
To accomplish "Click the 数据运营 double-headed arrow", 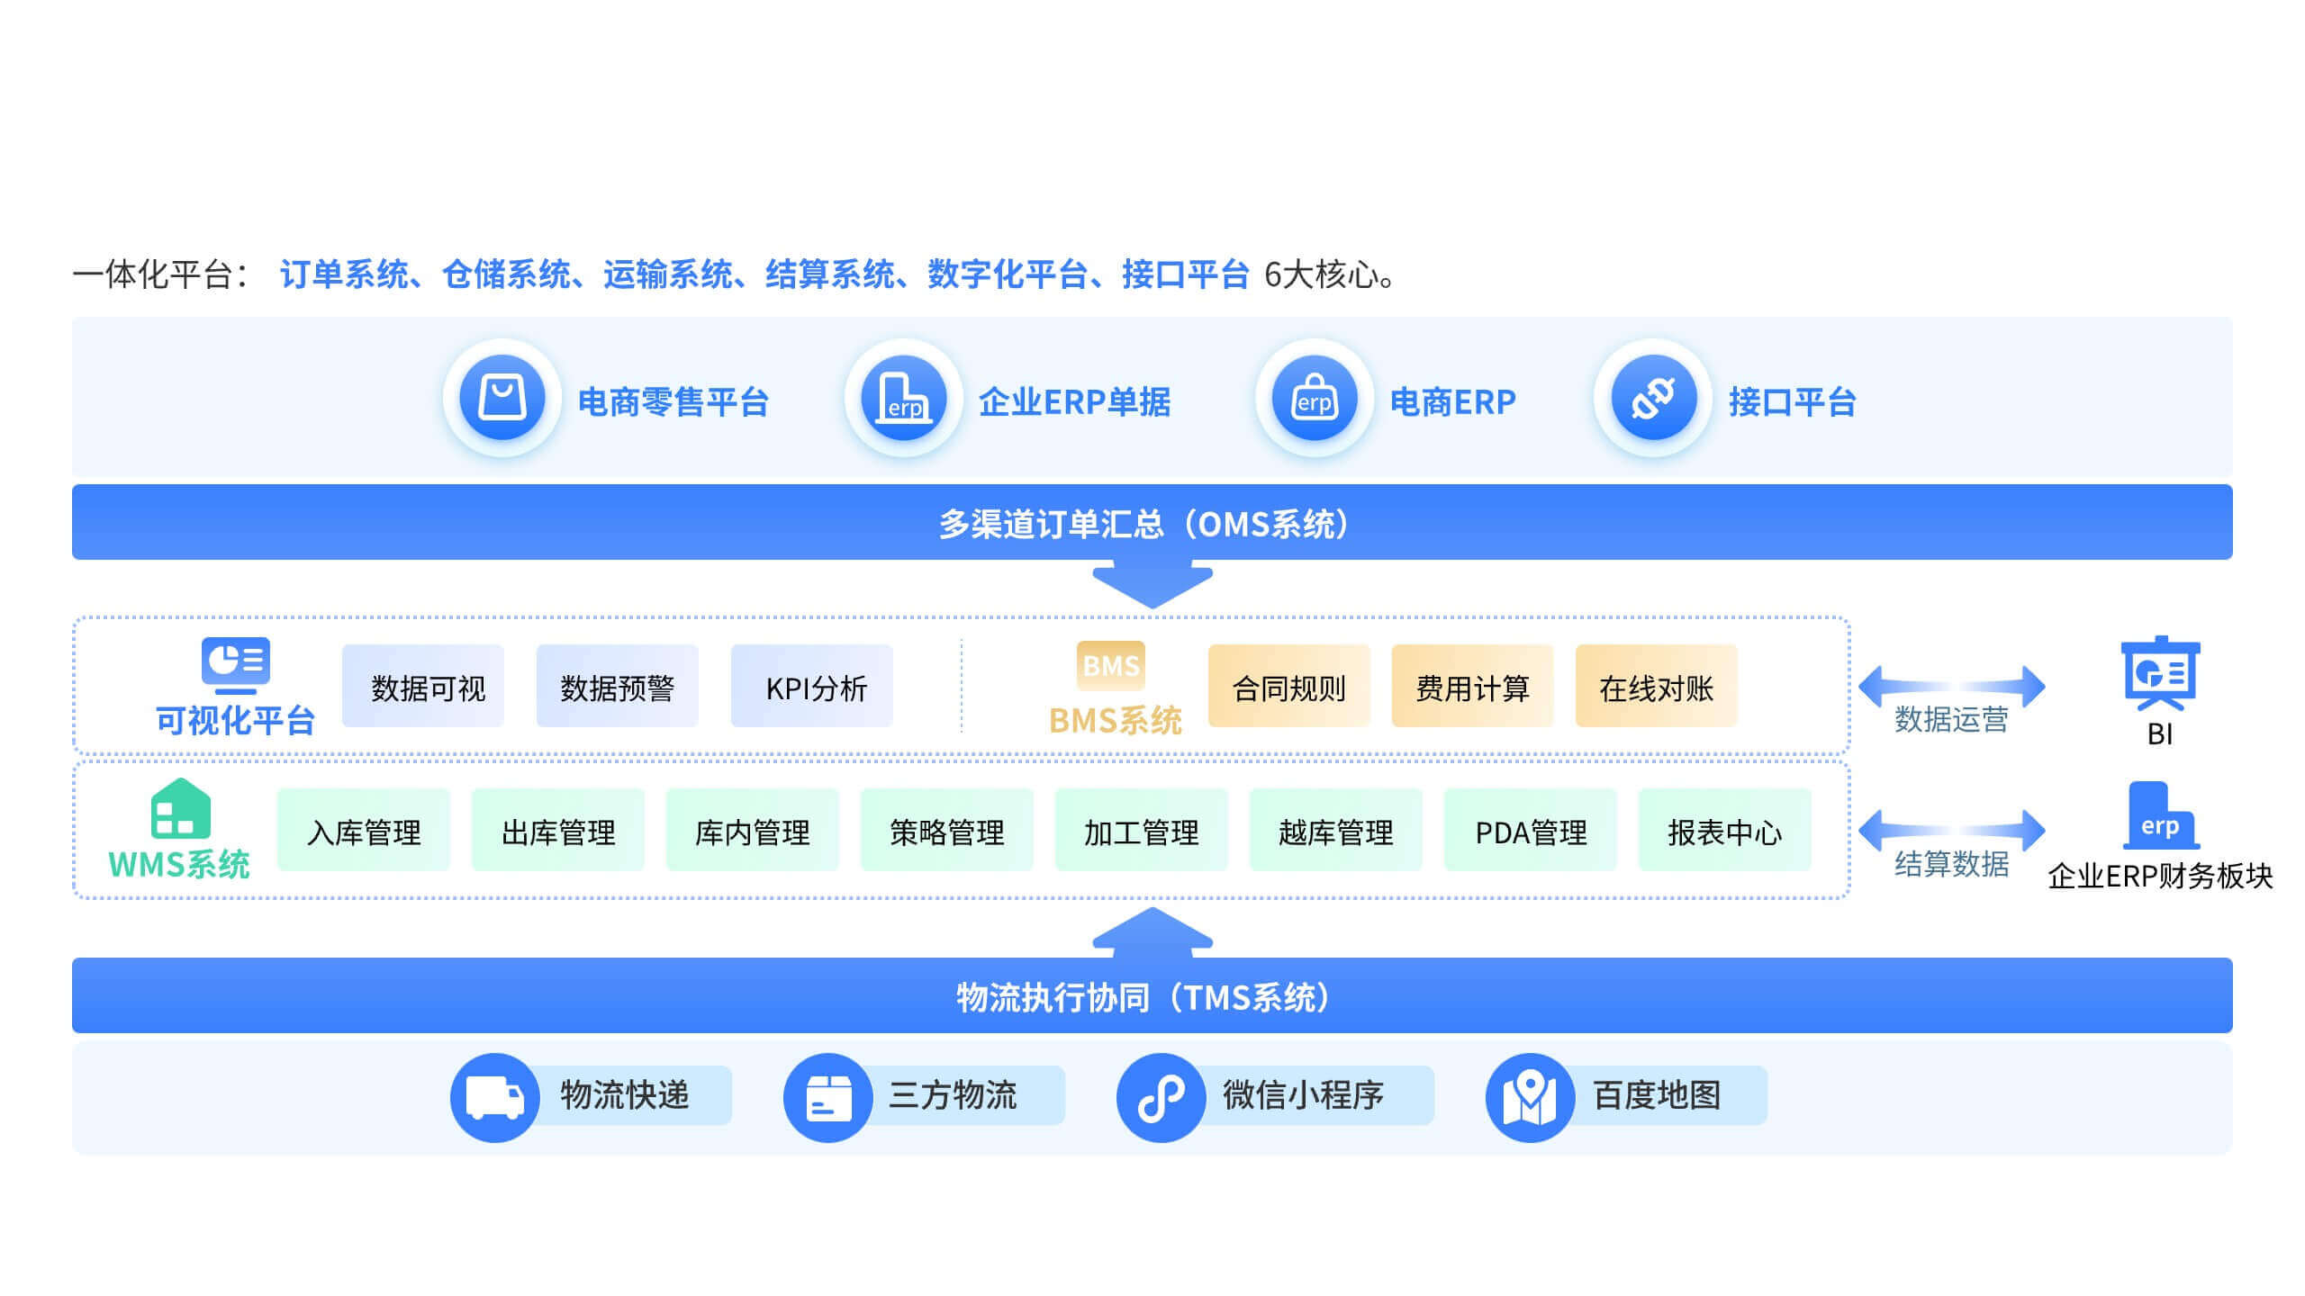I will (1951, 687).
